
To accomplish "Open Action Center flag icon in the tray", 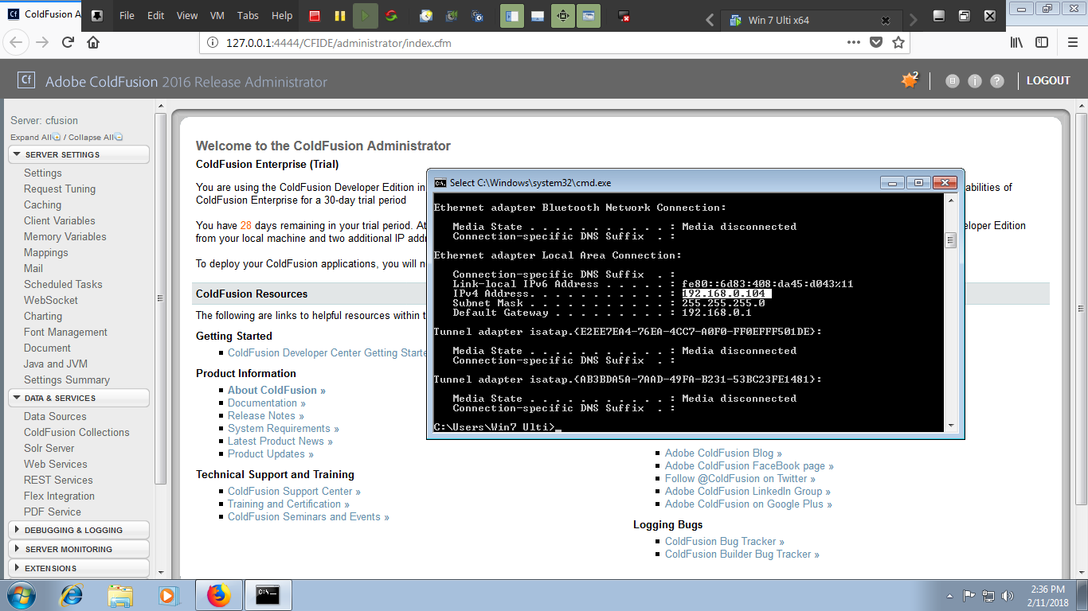I will pyautogui.click(x=969, y=595).
